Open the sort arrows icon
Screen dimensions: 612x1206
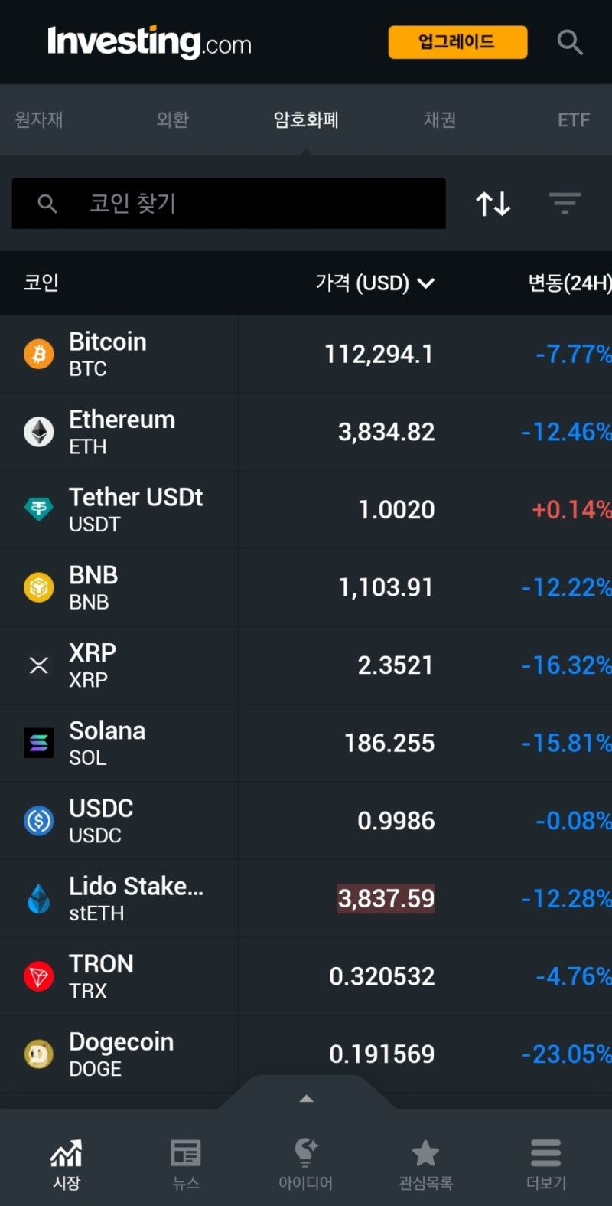click(x=493, y=204)
